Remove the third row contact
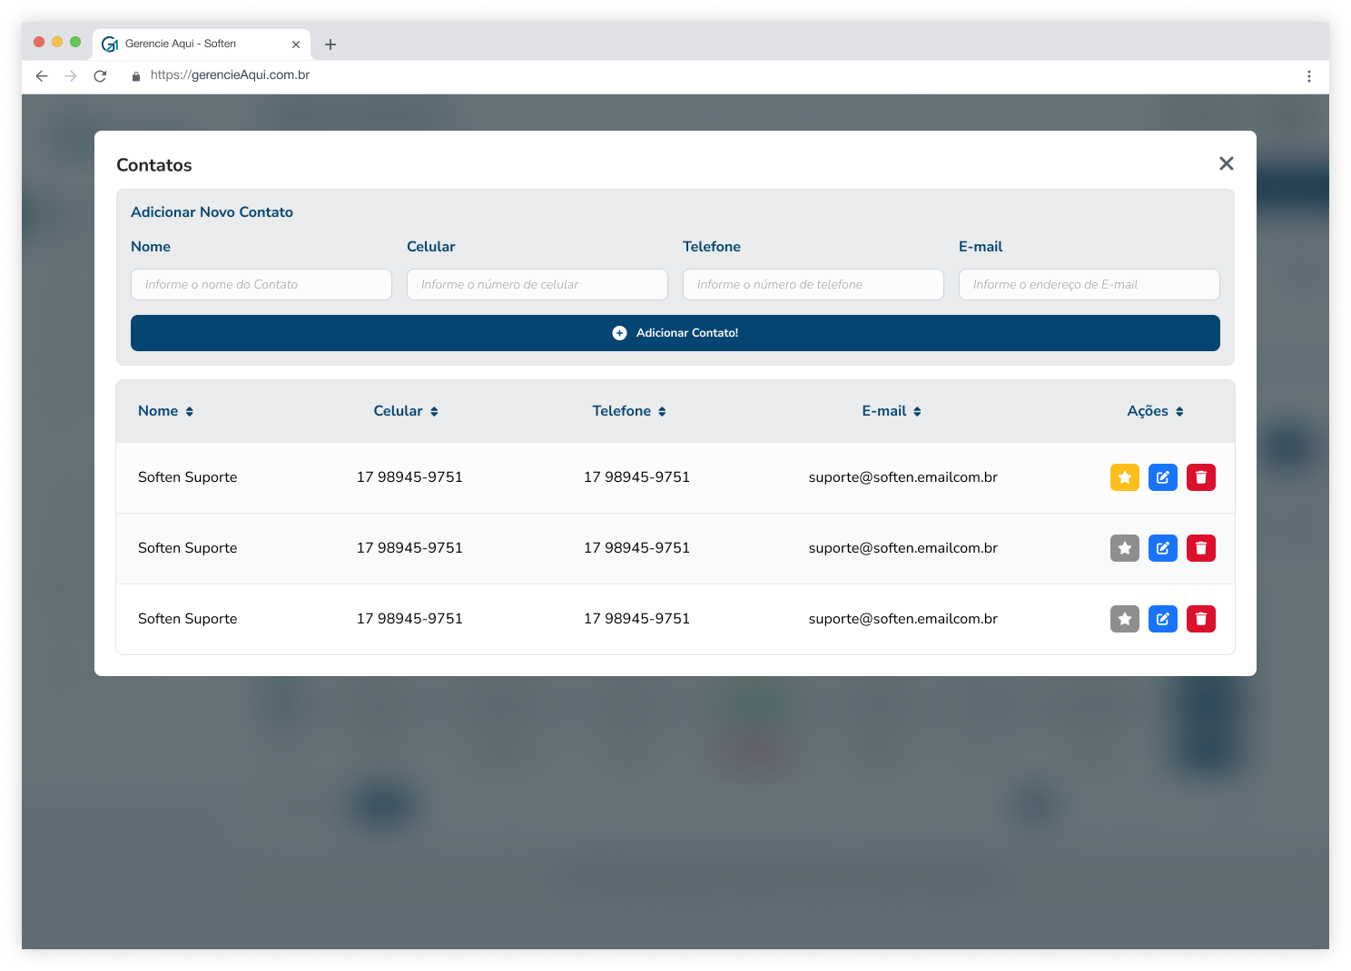 tap(1200, 619)
